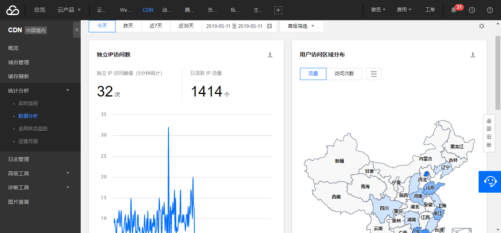Select the 今天 time range tab
Screen dimensions: 501x233
click(102, 26)
